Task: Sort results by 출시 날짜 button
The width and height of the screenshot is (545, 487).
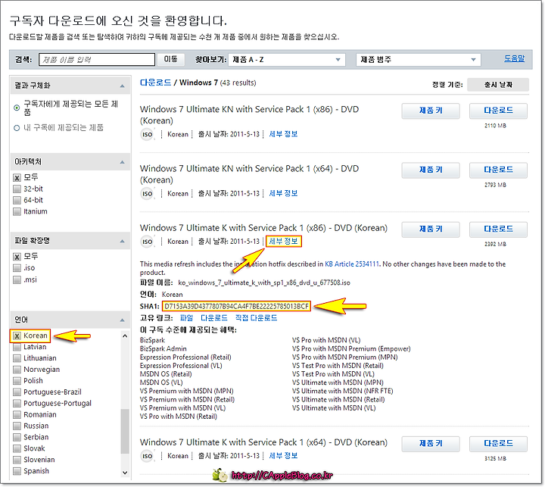Action: click(498, 85)
